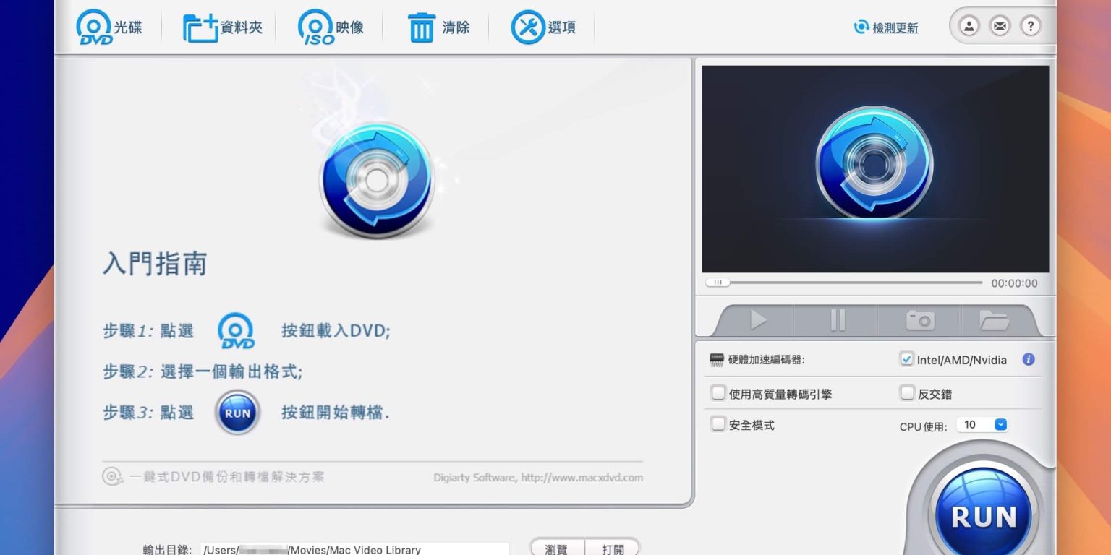Open help via question mark icon
The width and height of the screenshot is (1111, 555).
pos(1030,27)
